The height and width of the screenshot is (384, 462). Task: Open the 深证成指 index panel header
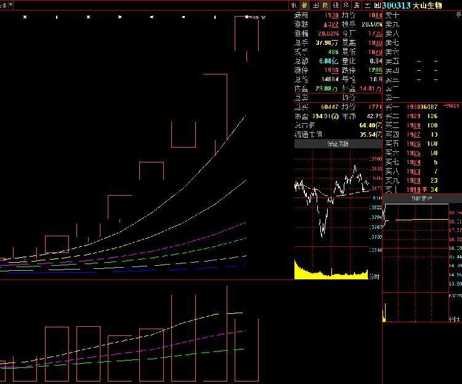click(337, 144)
